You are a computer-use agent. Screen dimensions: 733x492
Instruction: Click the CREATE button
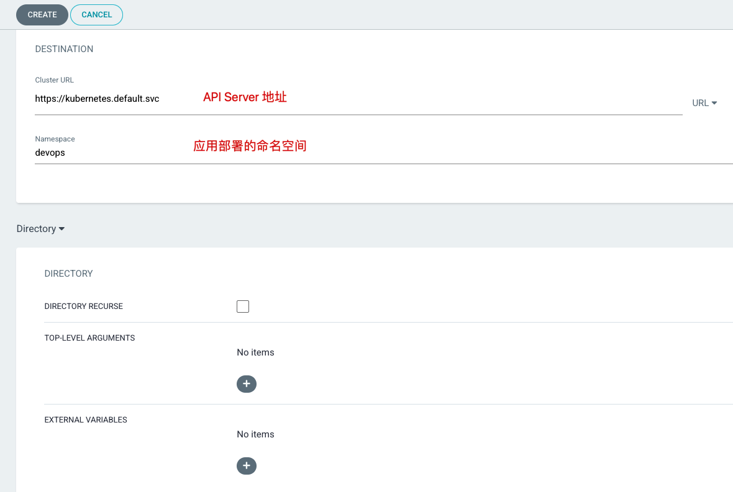pyautogui.click(x=42, y=14)
